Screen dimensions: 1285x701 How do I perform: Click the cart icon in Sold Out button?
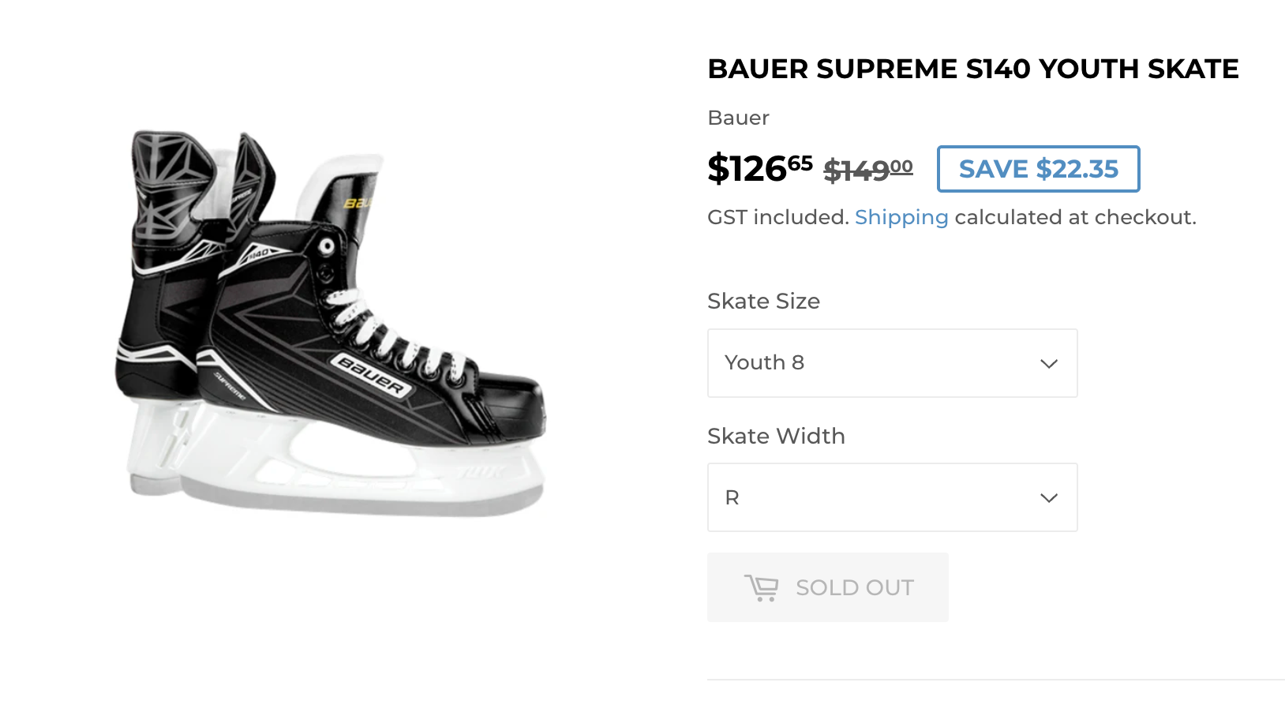pyautogui.click(x=761, y=588)
